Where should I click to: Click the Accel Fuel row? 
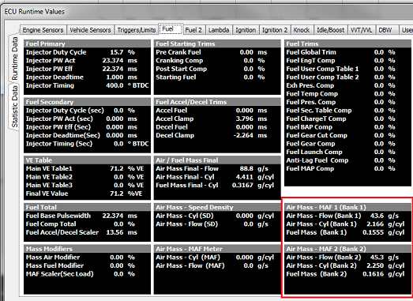tap(217, 111)
